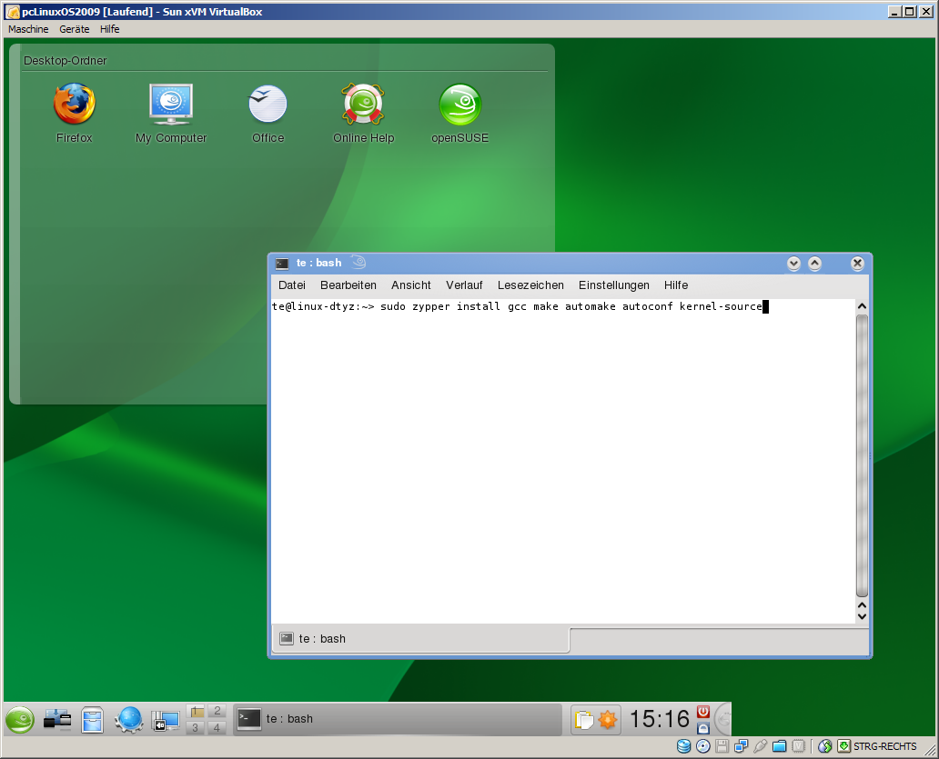Click the terminal window menu icon in the titlebar
Screen dimensions: 939x759
(282, 264)
